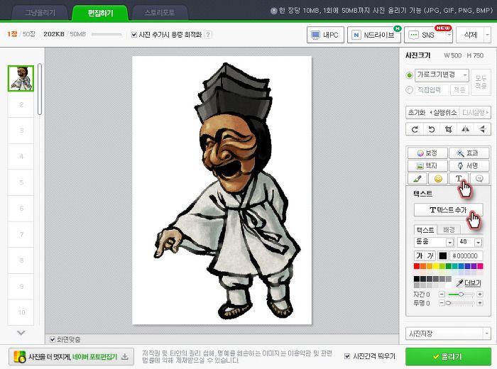Click the 다시실행 redo button
The image size is (497, 369).
(x=475, y=112)
